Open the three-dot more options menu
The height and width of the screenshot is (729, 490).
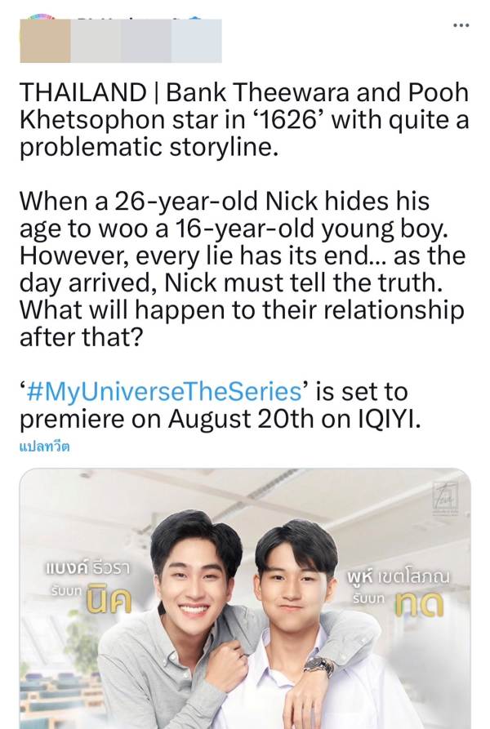coord(461,25)
